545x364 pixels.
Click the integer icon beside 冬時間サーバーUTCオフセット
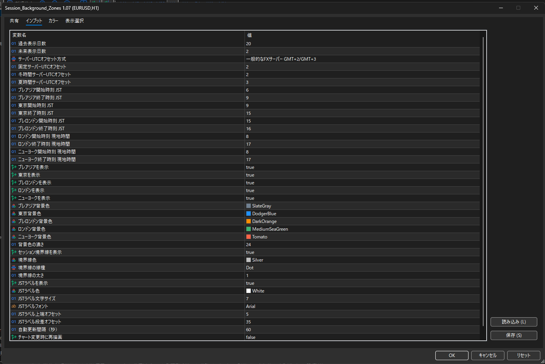[x=14, y=75]
